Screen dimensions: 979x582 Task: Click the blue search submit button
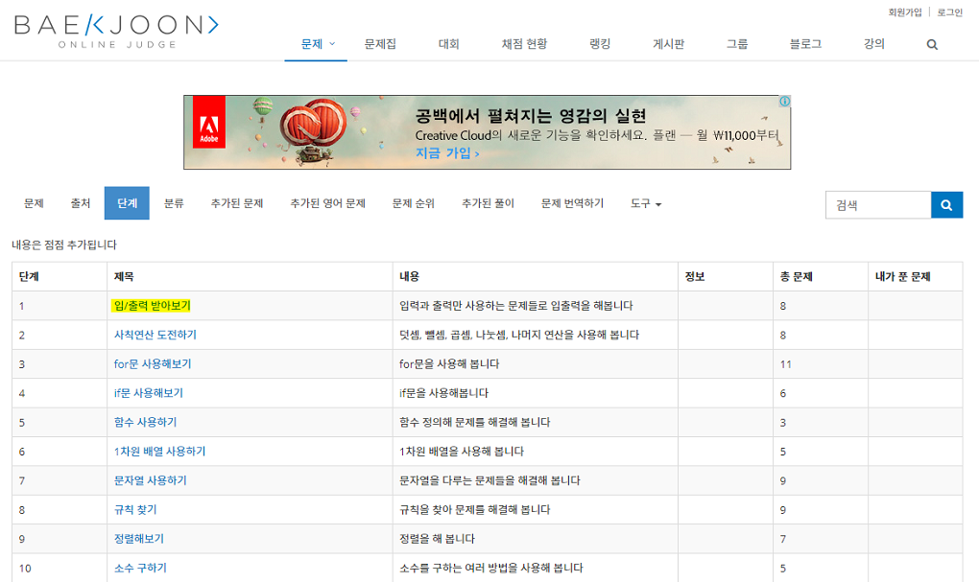click(946, 204)
